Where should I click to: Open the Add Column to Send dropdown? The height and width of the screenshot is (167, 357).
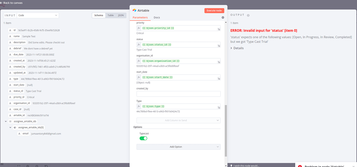[178, 120]
